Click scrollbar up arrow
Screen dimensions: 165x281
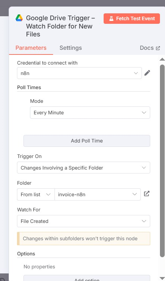point(162,59)
